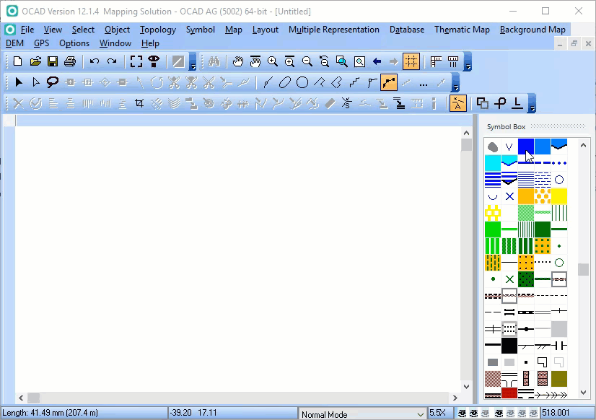Open the Symbol menu

201,30
